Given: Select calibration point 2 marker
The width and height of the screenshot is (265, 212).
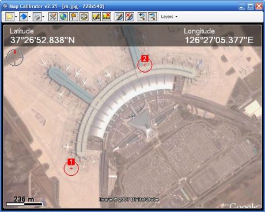Looking at the screenshot, I should click(x=145, y=64).
